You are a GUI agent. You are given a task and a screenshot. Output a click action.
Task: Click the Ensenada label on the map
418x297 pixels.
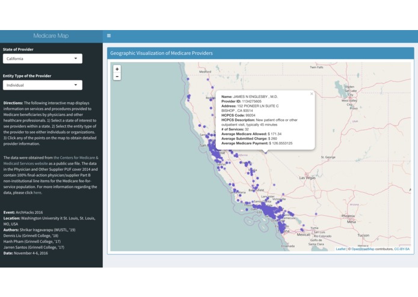click(x=288, y=246)
